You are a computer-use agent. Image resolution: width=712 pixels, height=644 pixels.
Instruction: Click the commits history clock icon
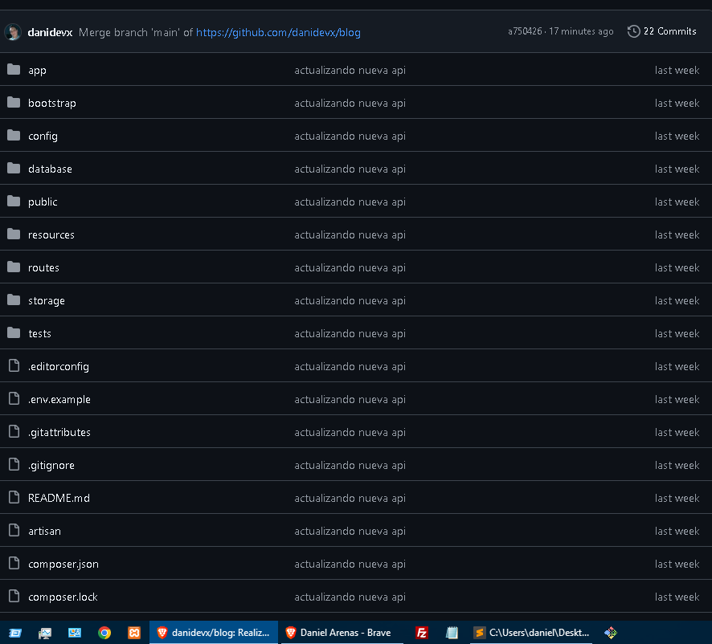click(x=633, y=31)
